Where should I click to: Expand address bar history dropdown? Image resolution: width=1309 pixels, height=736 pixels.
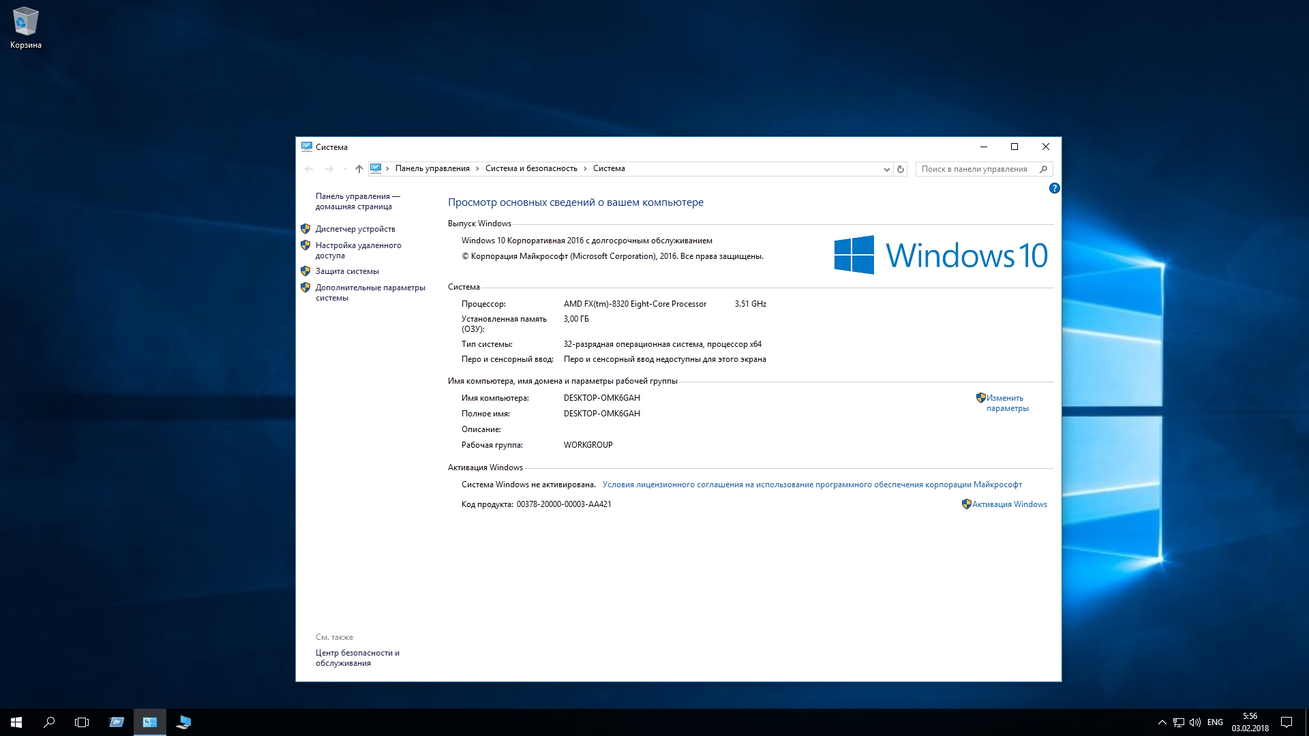(x=886, y=169)
